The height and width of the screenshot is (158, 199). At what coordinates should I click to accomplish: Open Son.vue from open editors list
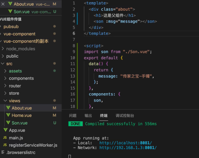[22, 12]
